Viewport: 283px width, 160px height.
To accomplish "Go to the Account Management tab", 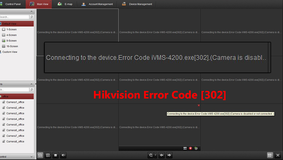I will tap(97, 4).
